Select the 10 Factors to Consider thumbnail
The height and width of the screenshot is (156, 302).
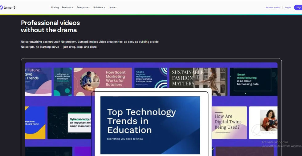tap(63, 82)
